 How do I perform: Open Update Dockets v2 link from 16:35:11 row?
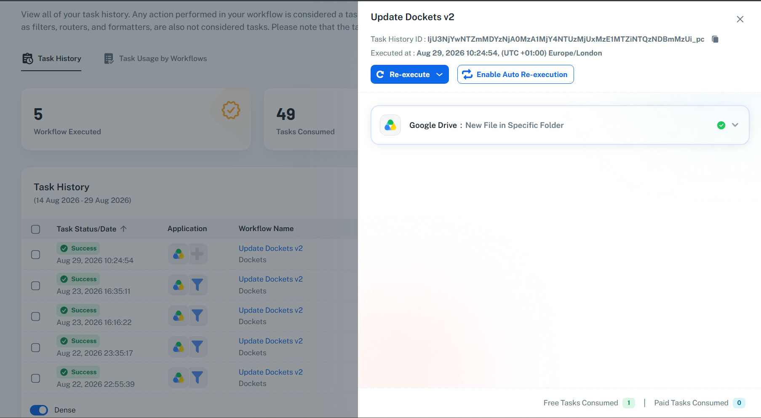click(271, 279)
